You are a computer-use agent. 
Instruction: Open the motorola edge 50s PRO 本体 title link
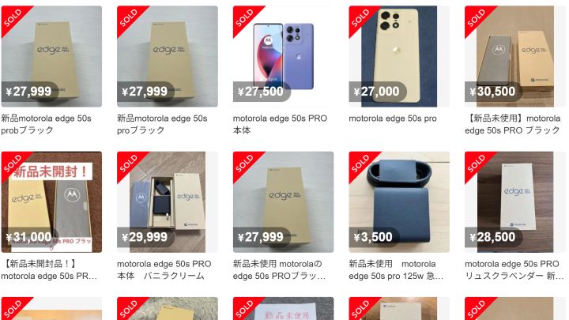pyautogui.click(x=280, y=124)
